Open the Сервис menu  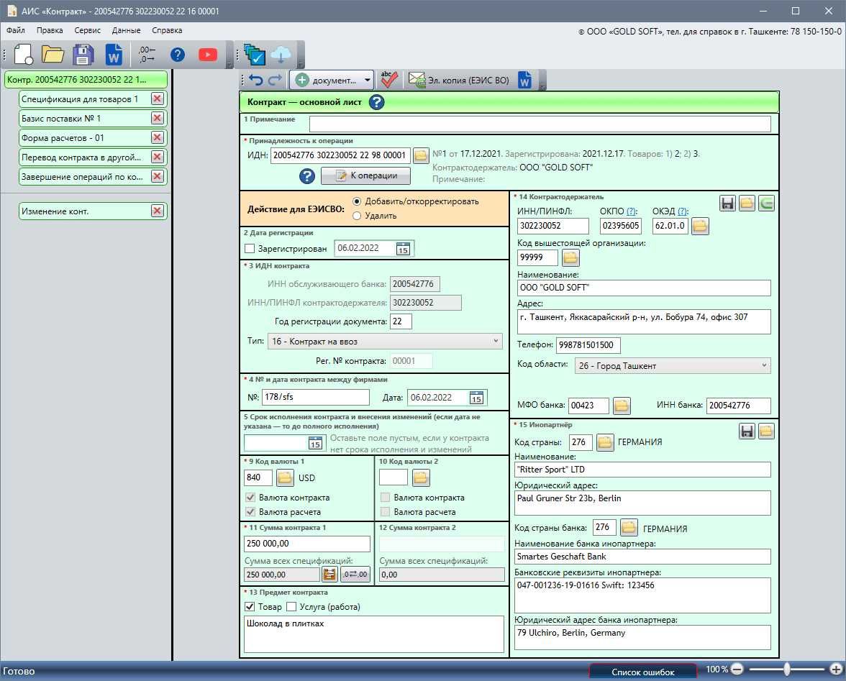88,30
